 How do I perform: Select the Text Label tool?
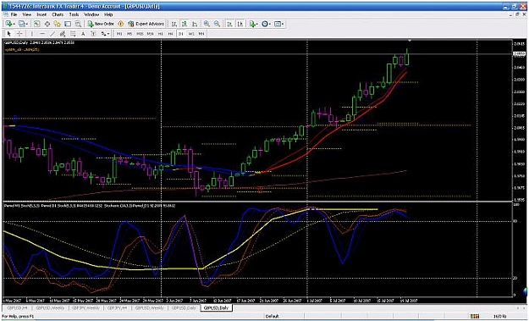pyautogui.click(x=93, y=34)
